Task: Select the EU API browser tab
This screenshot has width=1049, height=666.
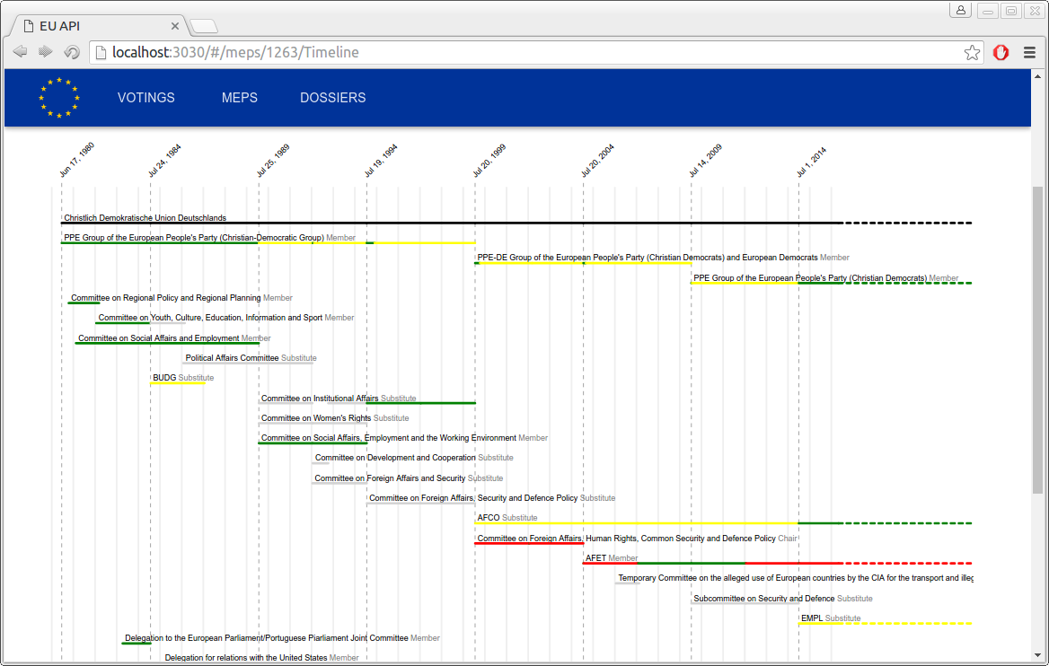Action: (x=99, y=26)
